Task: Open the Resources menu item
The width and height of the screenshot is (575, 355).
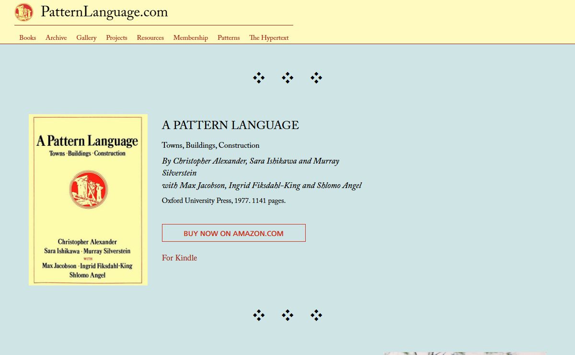Action: coord(150,38)
